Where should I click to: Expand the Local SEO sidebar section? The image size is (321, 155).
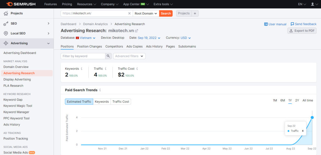tap(49, 33)
